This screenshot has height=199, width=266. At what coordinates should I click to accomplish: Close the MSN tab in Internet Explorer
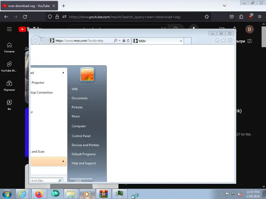tap(181, 41)
